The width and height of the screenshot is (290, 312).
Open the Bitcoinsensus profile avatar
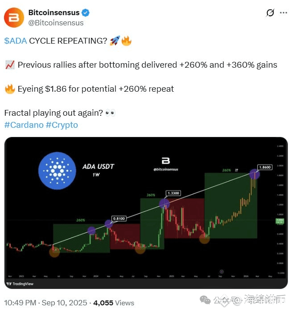pos(14,17)
